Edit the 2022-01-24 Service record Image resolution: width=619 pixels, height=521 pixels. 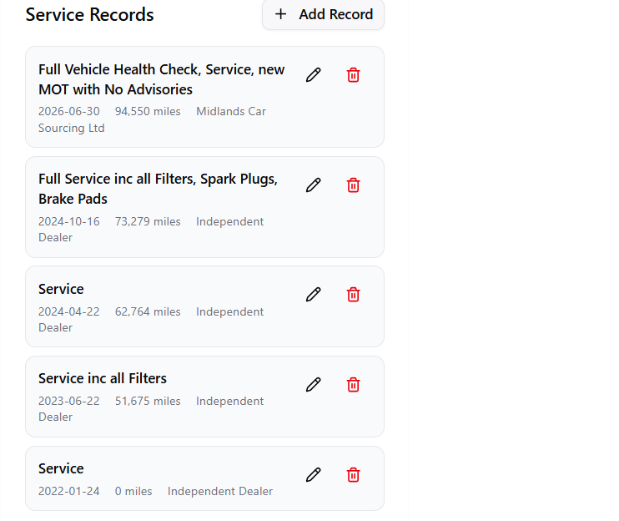[314, 474]
